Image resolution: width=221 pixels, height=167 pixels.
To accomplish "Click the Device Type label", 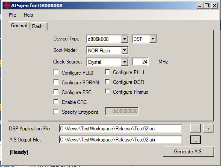I will click(x=67, y=39).
